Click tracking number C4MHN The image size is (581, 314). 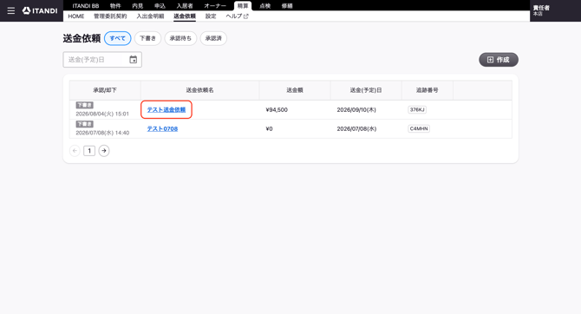pyautogui.click(x=419, y=128)
